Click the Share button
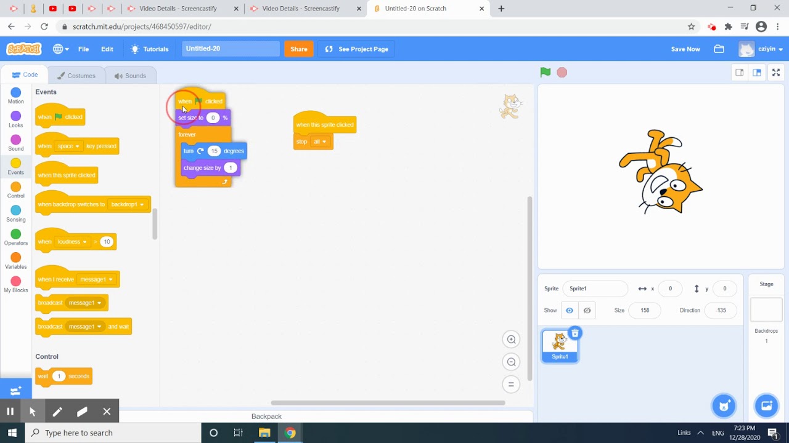This screenshot has height=443, width=789. (x=299, y=49)
